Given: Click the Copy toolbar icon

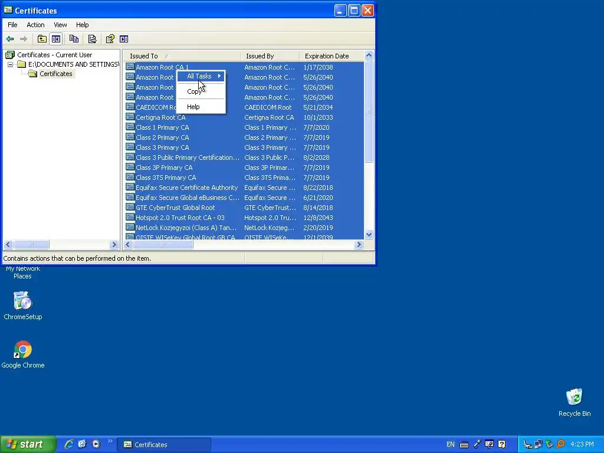Looking at the screenshot, I should coord(74,39).
